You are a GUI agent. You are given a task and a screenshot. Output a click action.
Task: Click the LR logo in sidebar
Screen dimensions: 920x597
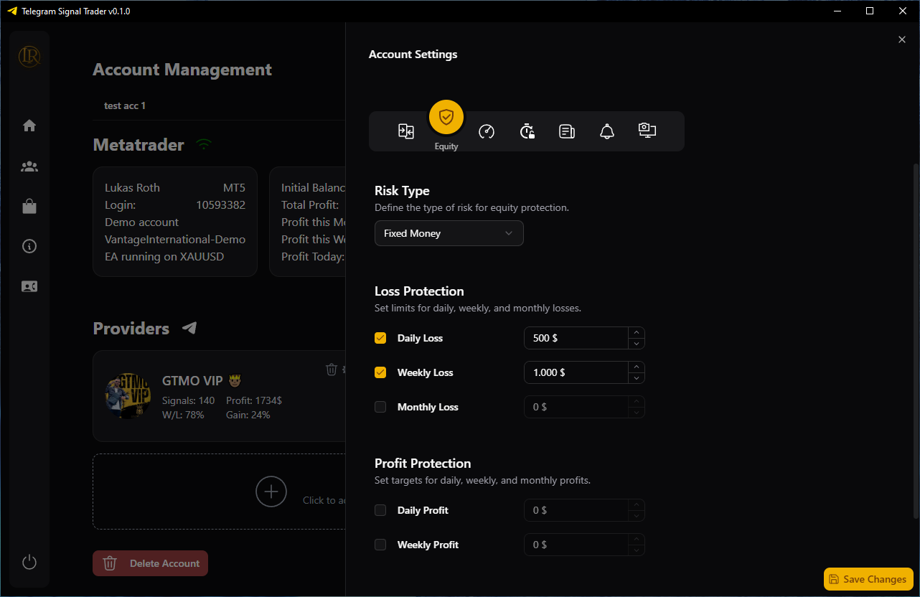pyautogui.click(x=29, y=56)
